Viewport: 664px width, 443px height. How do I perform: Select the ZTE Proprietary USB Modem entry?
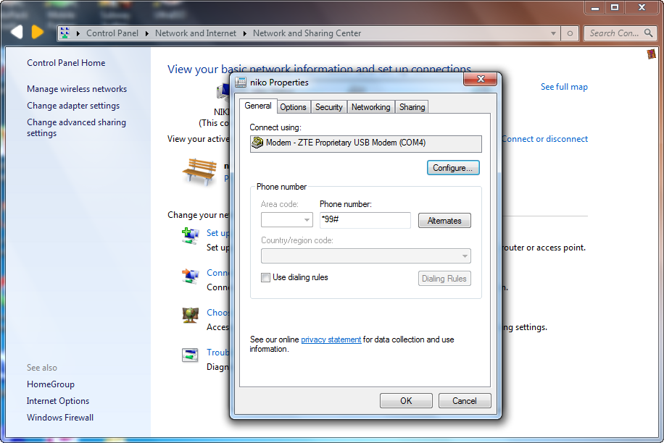pos(366,143)
